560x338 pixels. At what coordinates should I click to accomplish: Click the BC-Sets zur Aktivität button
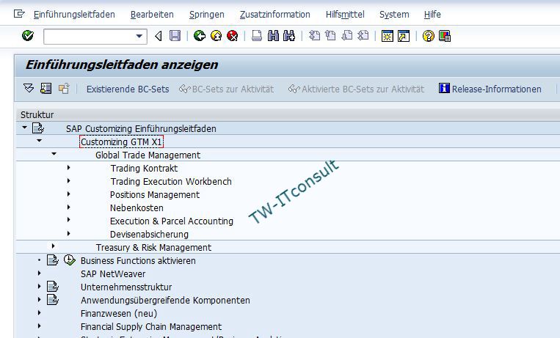[x=227, y=89]
